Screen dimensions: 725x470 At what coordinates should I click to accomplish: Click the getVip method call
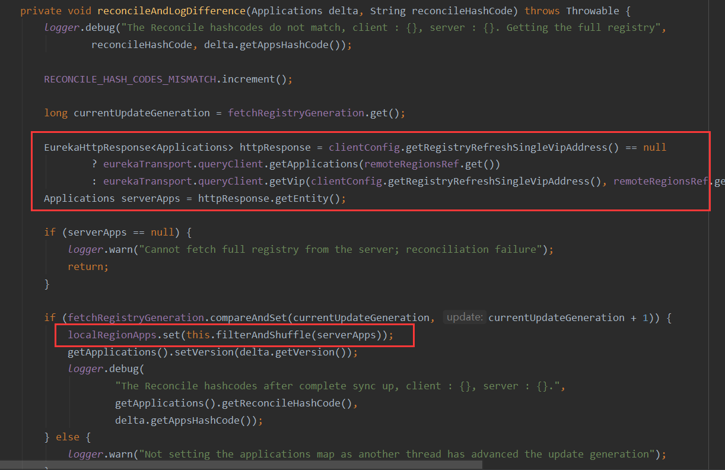284,181
